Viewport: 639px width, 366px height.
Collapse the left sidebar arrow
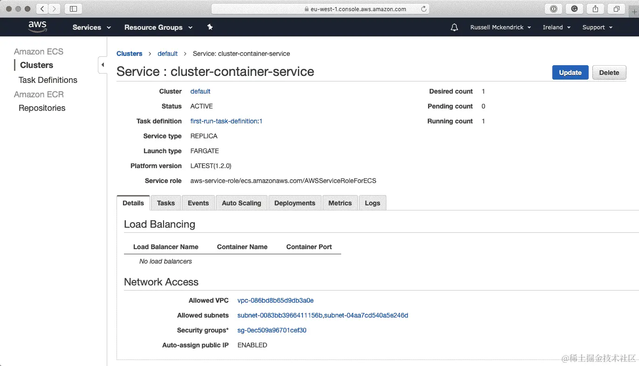(103, 65)
